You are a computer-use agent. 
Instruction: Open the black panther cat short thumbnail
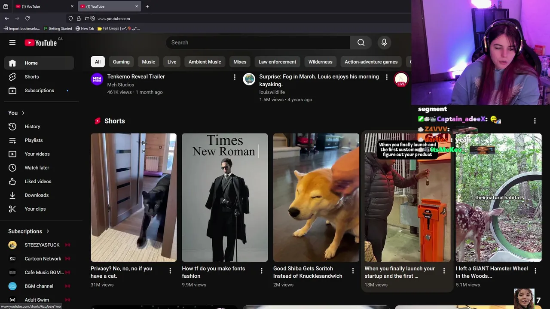pyautogui.click(x=134, y=197)
